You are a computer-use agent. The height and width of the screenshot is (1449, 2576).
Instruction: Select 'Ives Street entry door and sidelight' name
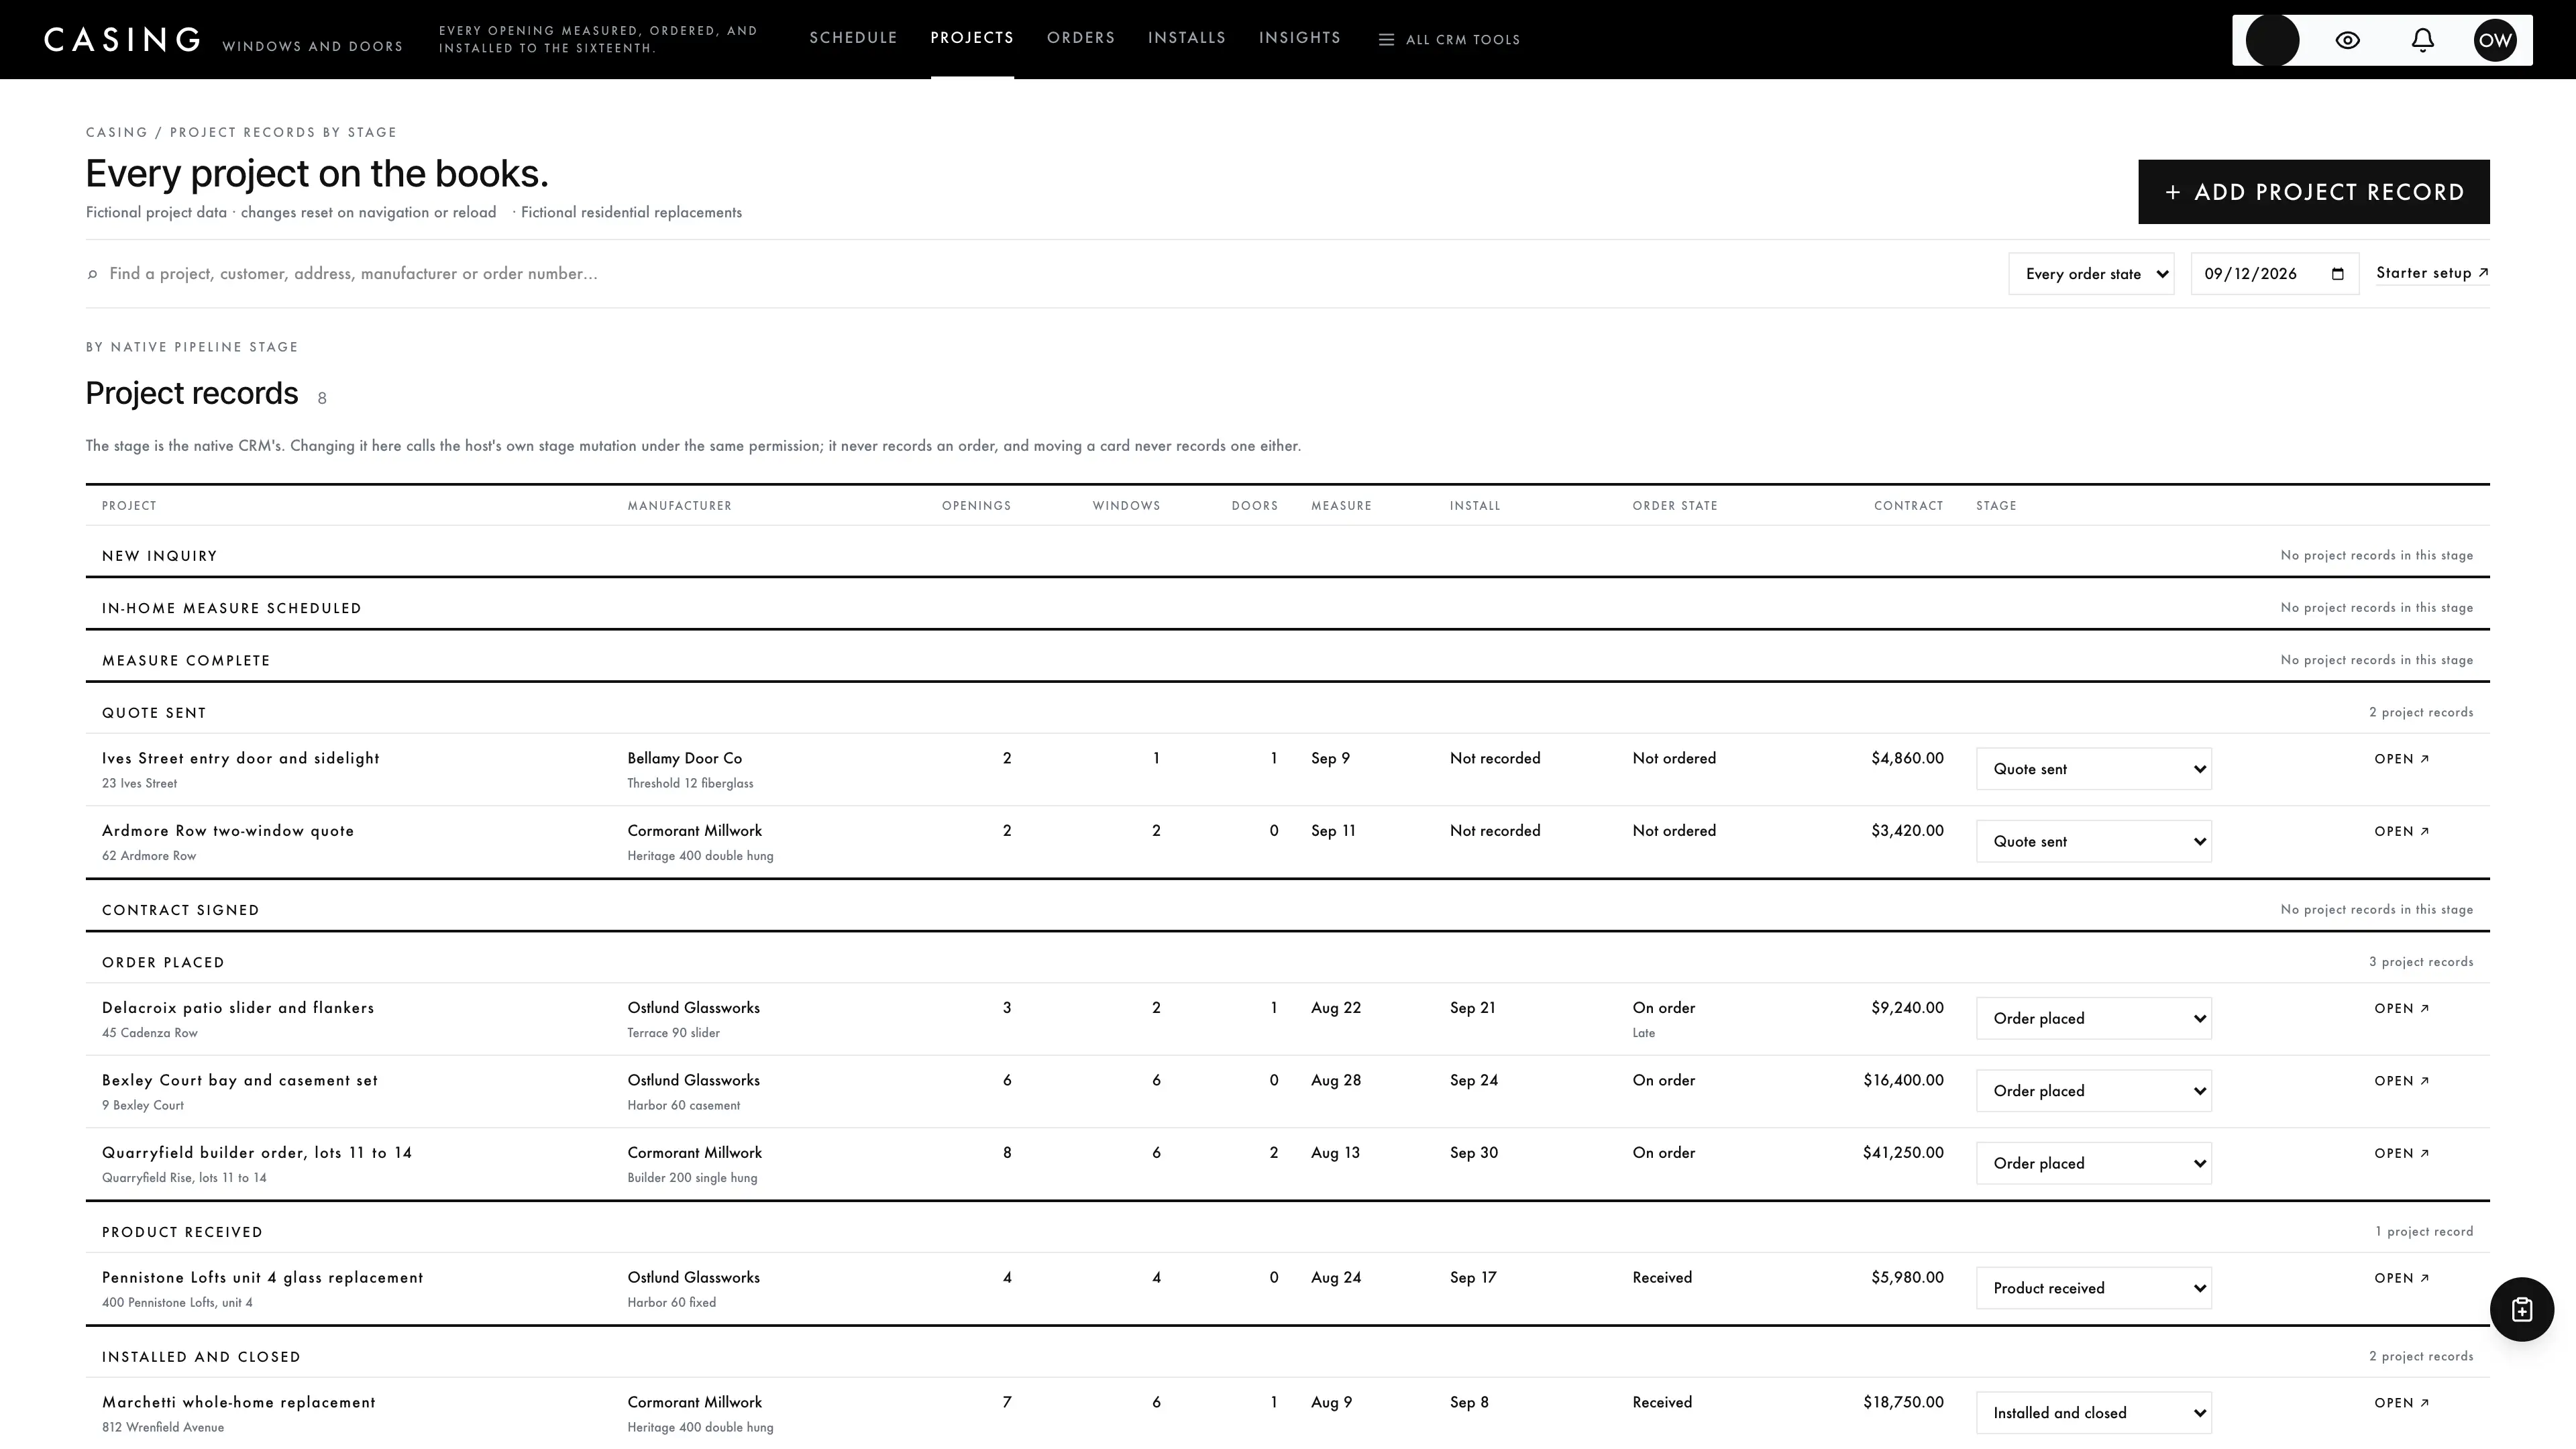coord(241,759)
